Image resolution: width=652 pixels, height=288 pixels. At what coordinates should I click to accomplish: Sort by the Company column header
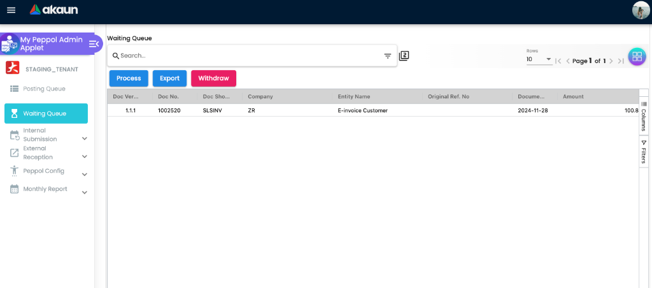[x=287, y=97]
